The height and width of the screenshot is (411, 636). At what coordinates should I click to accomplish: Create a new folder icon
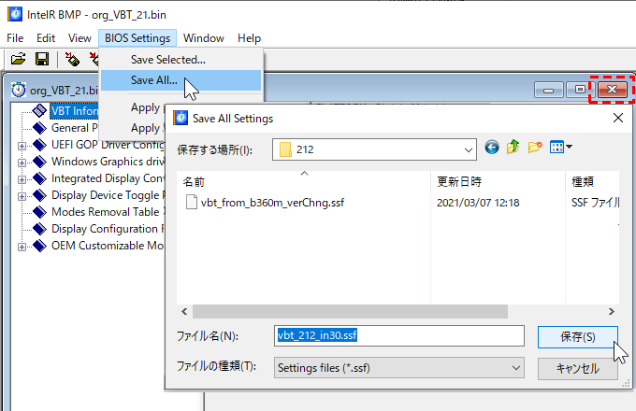(536, 148)
